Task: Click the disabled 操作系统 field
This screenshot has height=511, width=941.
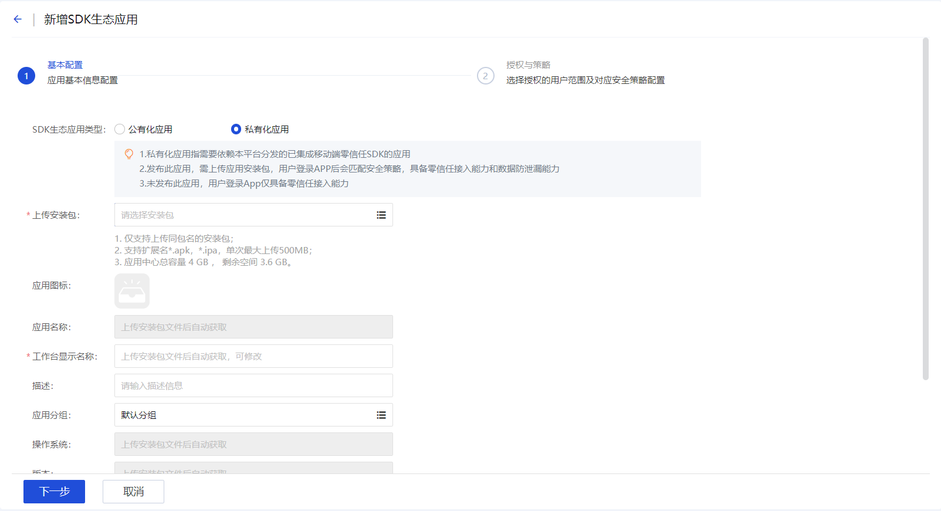Action: 253,445
